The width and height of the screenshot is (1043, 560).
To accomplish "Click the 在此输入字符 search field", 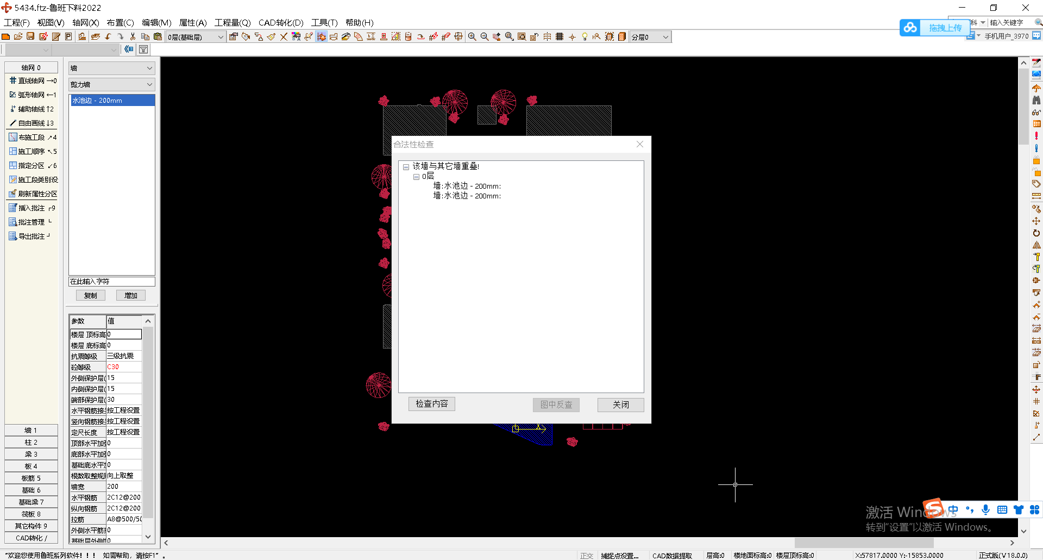I will click(112, 282).
